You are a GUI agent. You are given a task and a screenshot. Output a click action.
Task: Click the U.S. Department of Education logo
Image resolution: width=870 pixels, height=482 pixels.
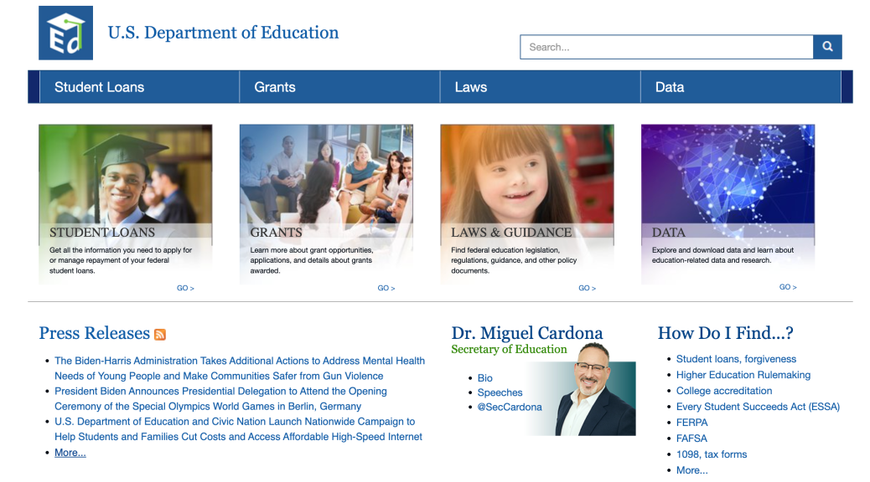pyautogui.click(x=65, y=33)
